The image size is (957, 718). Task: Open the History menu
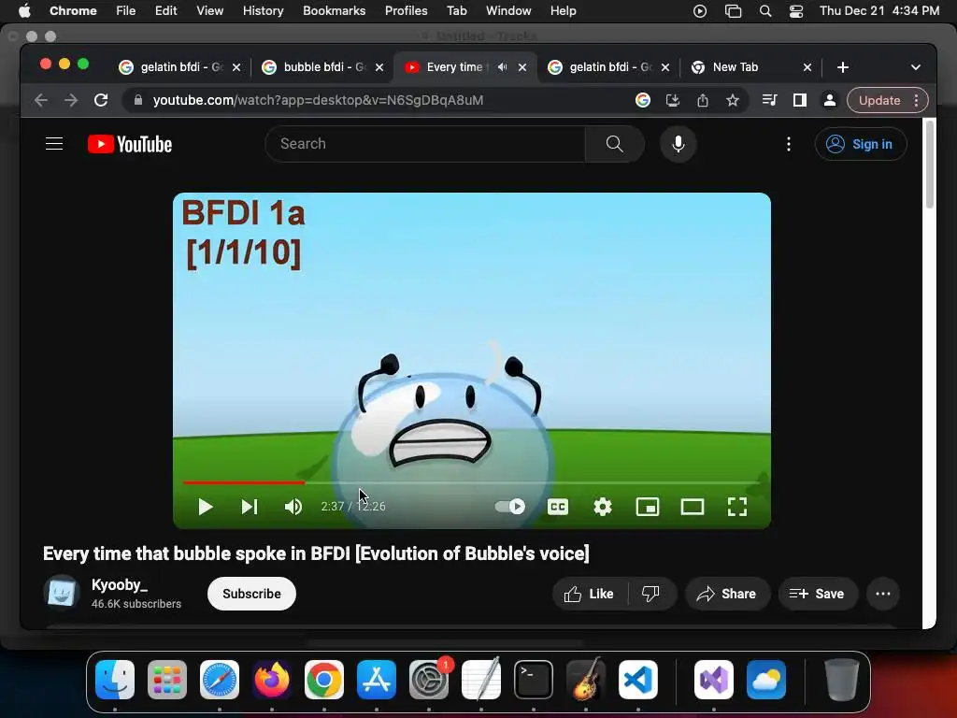(263, 10)
